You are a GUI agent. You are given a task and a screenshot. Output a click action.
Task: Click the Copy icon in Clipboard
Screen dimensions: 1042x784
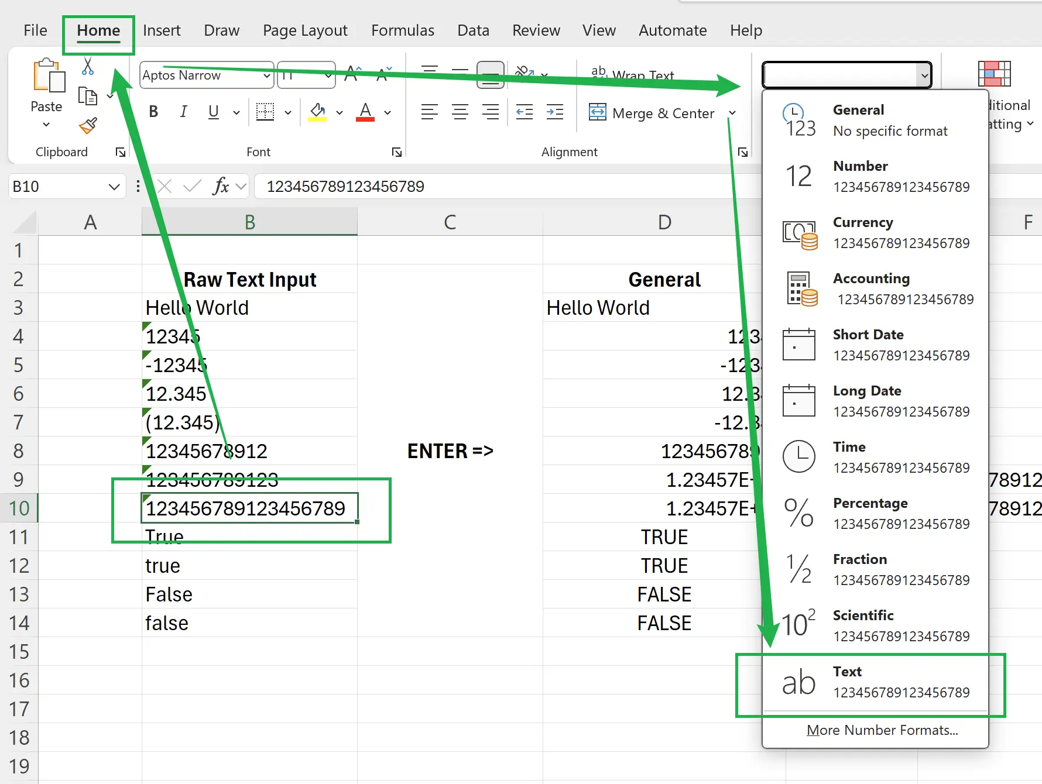point(87,96)
